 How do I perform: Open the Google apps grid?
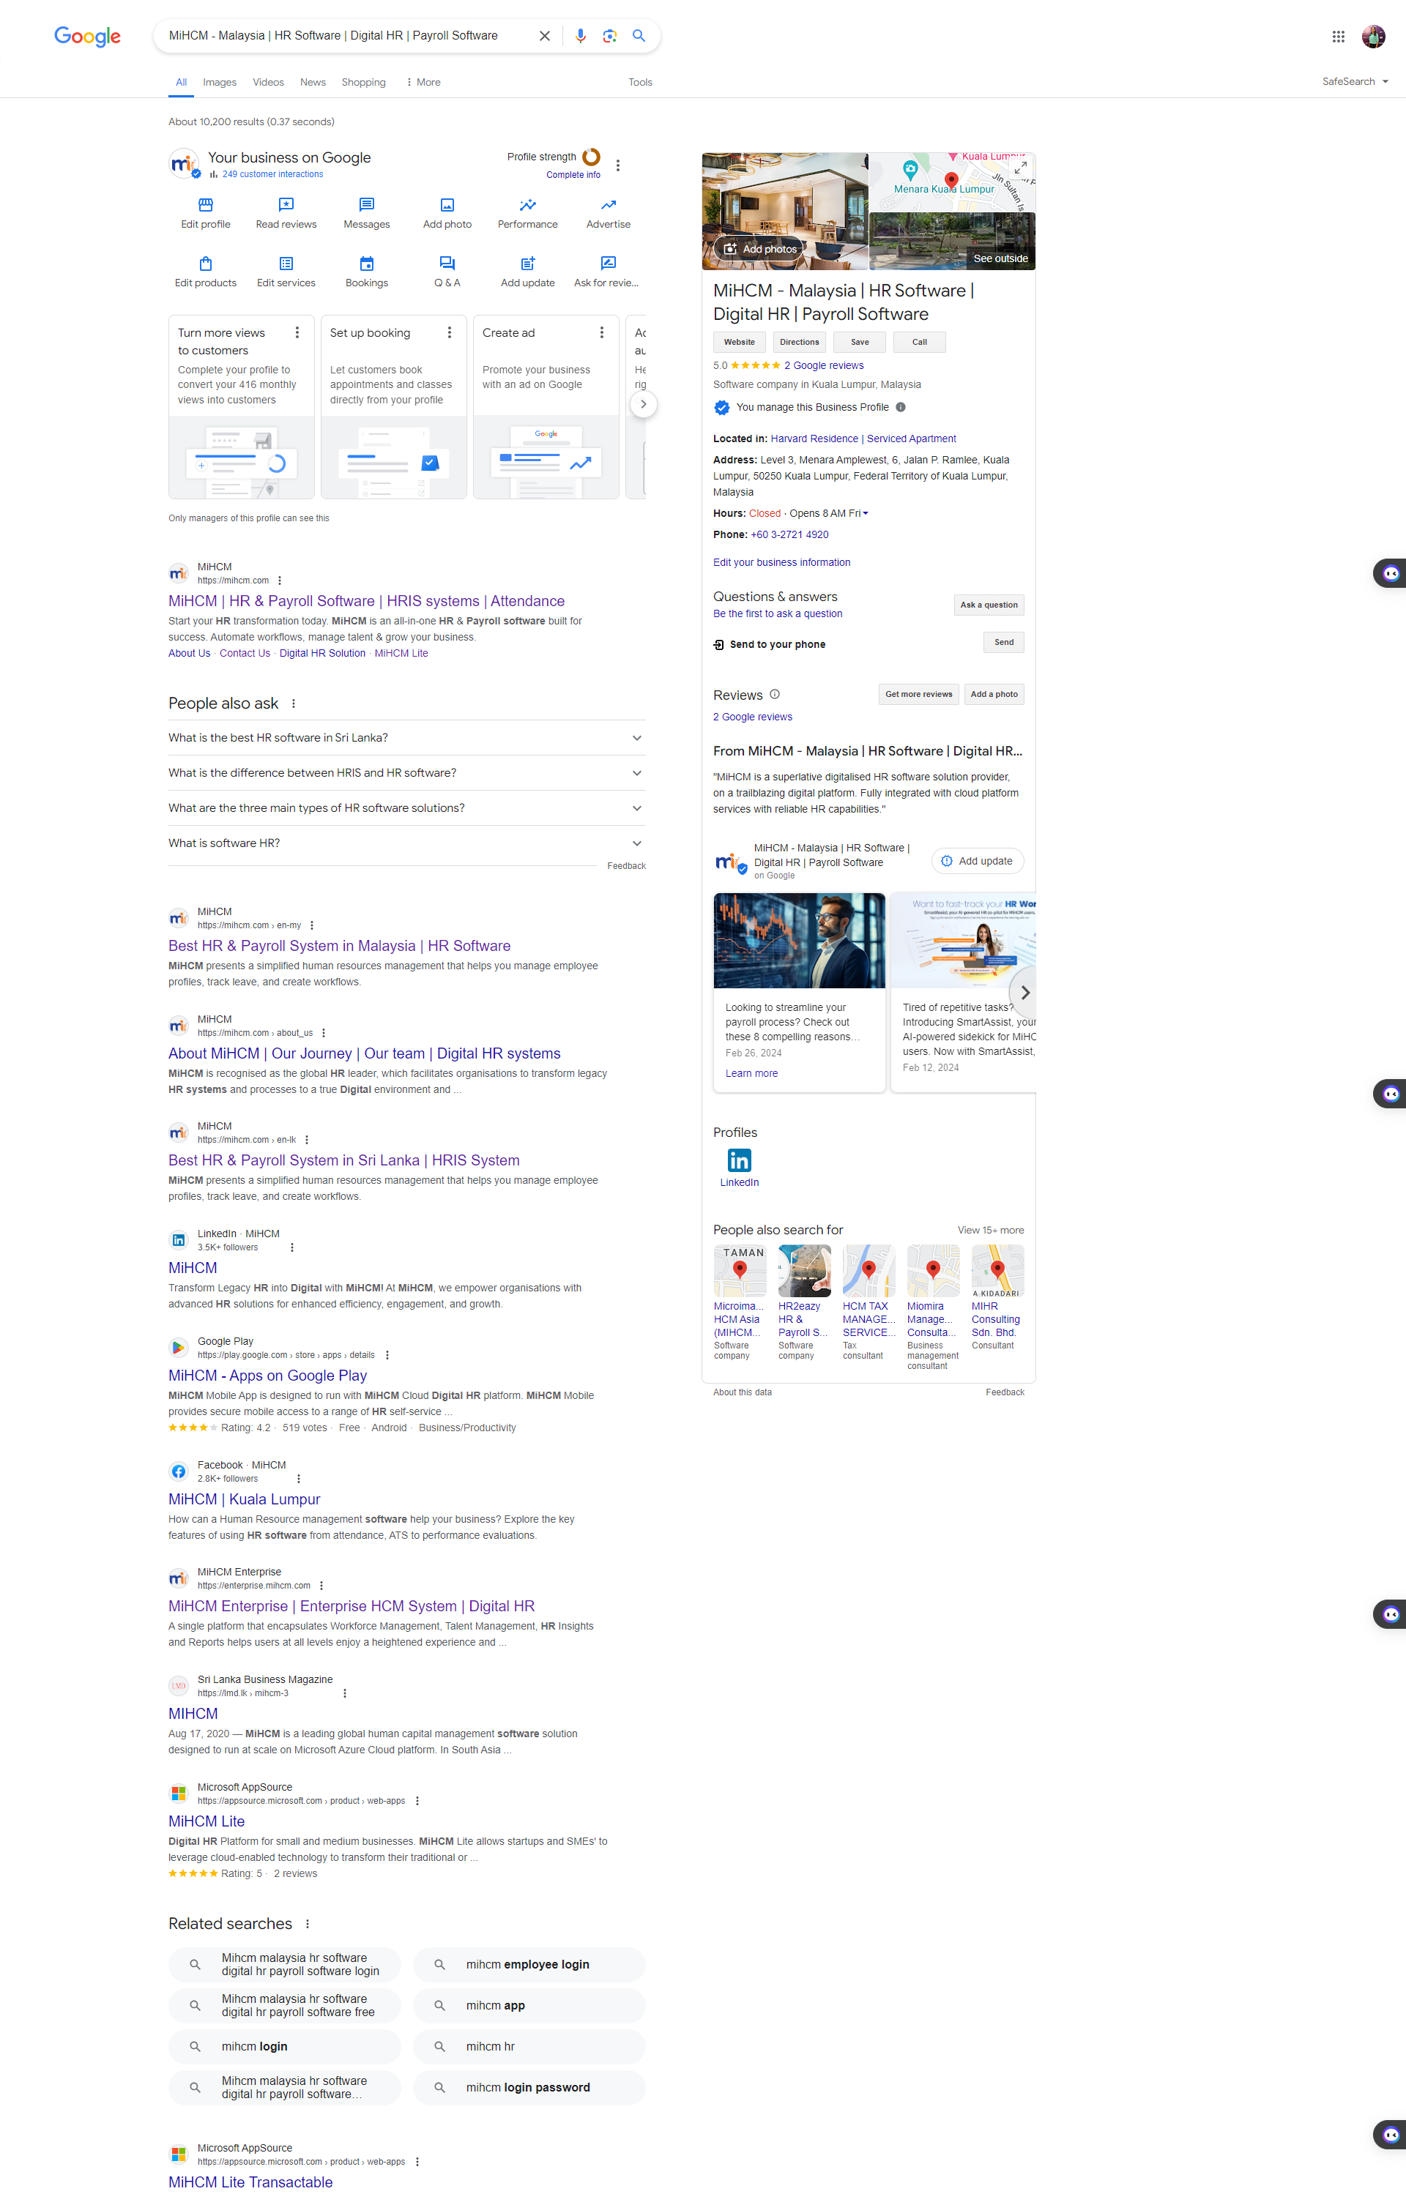(1339, 37)
